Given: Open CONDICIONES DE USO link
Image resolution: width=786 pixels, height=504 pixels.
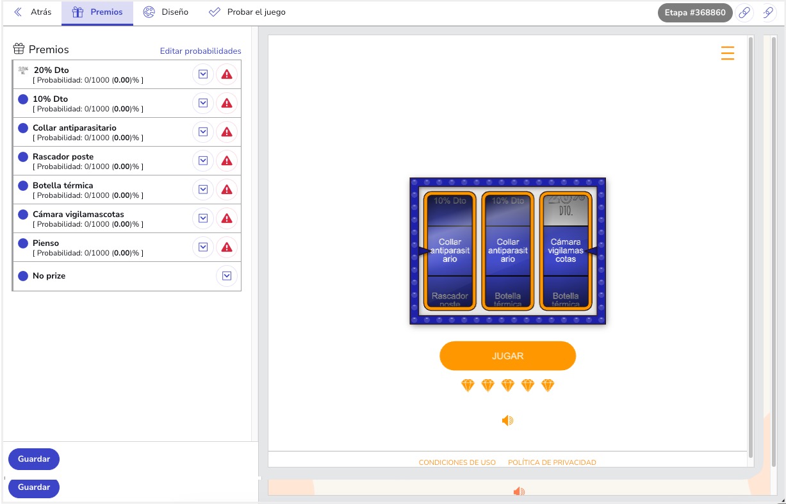Looking at the screenshot, I should 457,462.
